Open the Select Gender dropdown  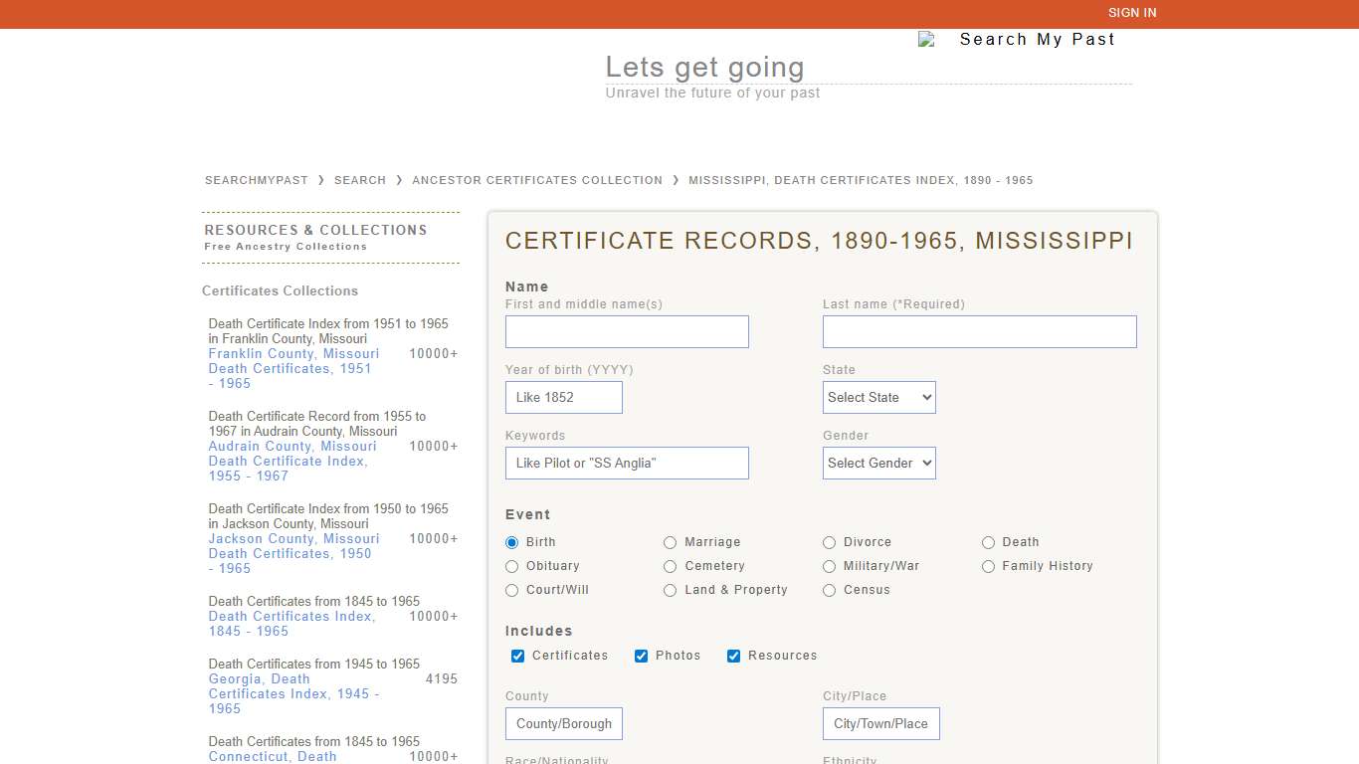[878, 463]
